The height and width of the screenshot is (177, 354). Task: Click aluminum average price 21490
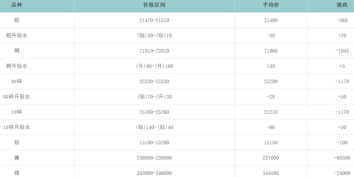pyautogui.click(x=271, y=20)
